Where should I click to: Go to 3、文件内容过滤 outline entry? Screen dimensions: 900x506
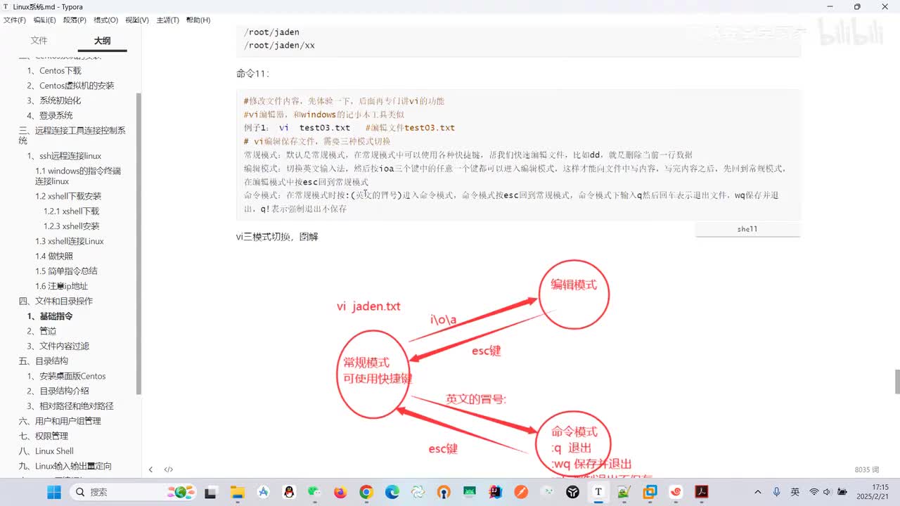(58, 346)
